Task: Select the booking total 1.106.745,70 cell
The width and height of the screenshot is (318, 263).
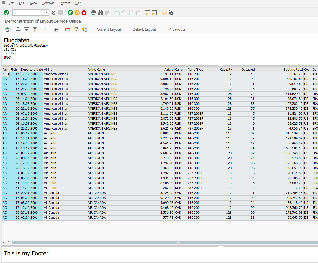Action: pos(279,153)
